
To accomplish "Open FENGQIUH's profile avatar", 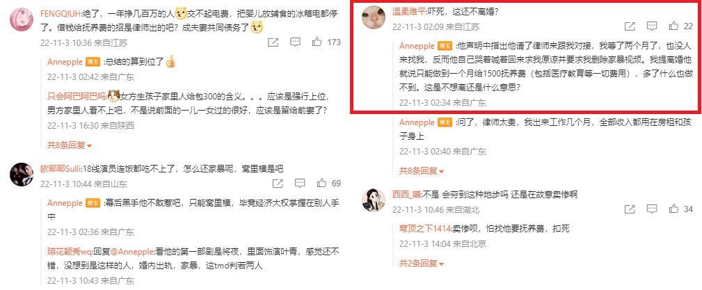I will point(22,19).
